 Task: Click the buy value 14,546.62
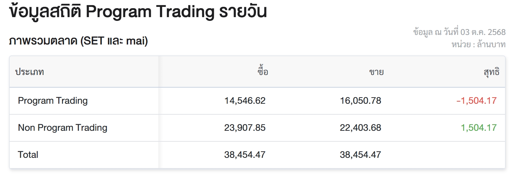coord(245,101)
